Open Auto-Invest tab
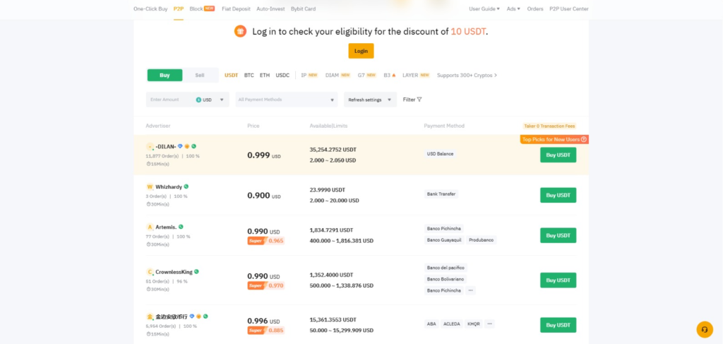Screen dimensions: 723x344 tap(270, 8)
